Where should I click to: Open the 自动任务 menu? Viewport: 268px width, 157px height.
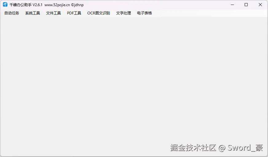12,13
